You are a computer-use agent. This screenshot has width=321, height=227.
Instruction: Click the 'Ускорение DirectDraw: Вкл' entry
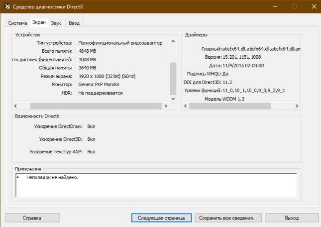pyautogui.click(x=65, y=126)
